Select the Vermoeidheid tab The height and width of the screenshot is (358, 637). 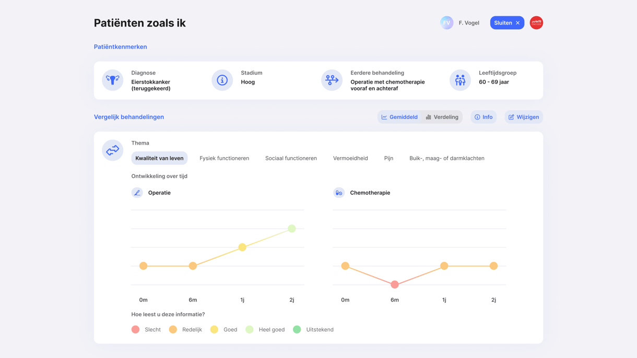[350, 158]
